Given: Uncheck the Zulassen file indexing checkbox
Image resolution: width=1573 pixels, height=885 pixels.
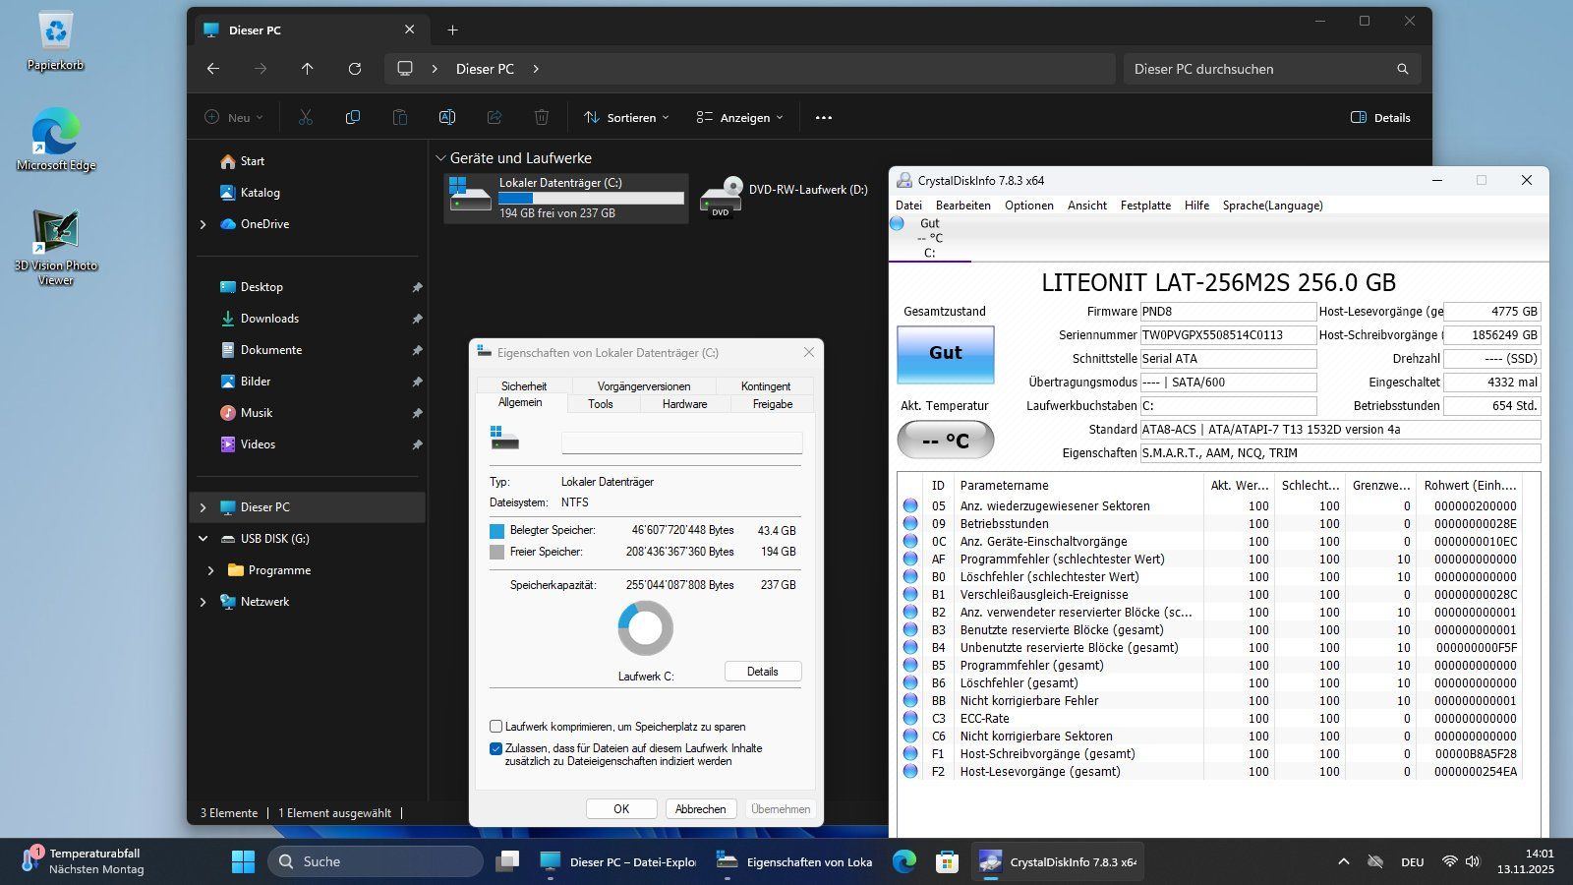Looking at the screenshot, I should tap(495, 748).
